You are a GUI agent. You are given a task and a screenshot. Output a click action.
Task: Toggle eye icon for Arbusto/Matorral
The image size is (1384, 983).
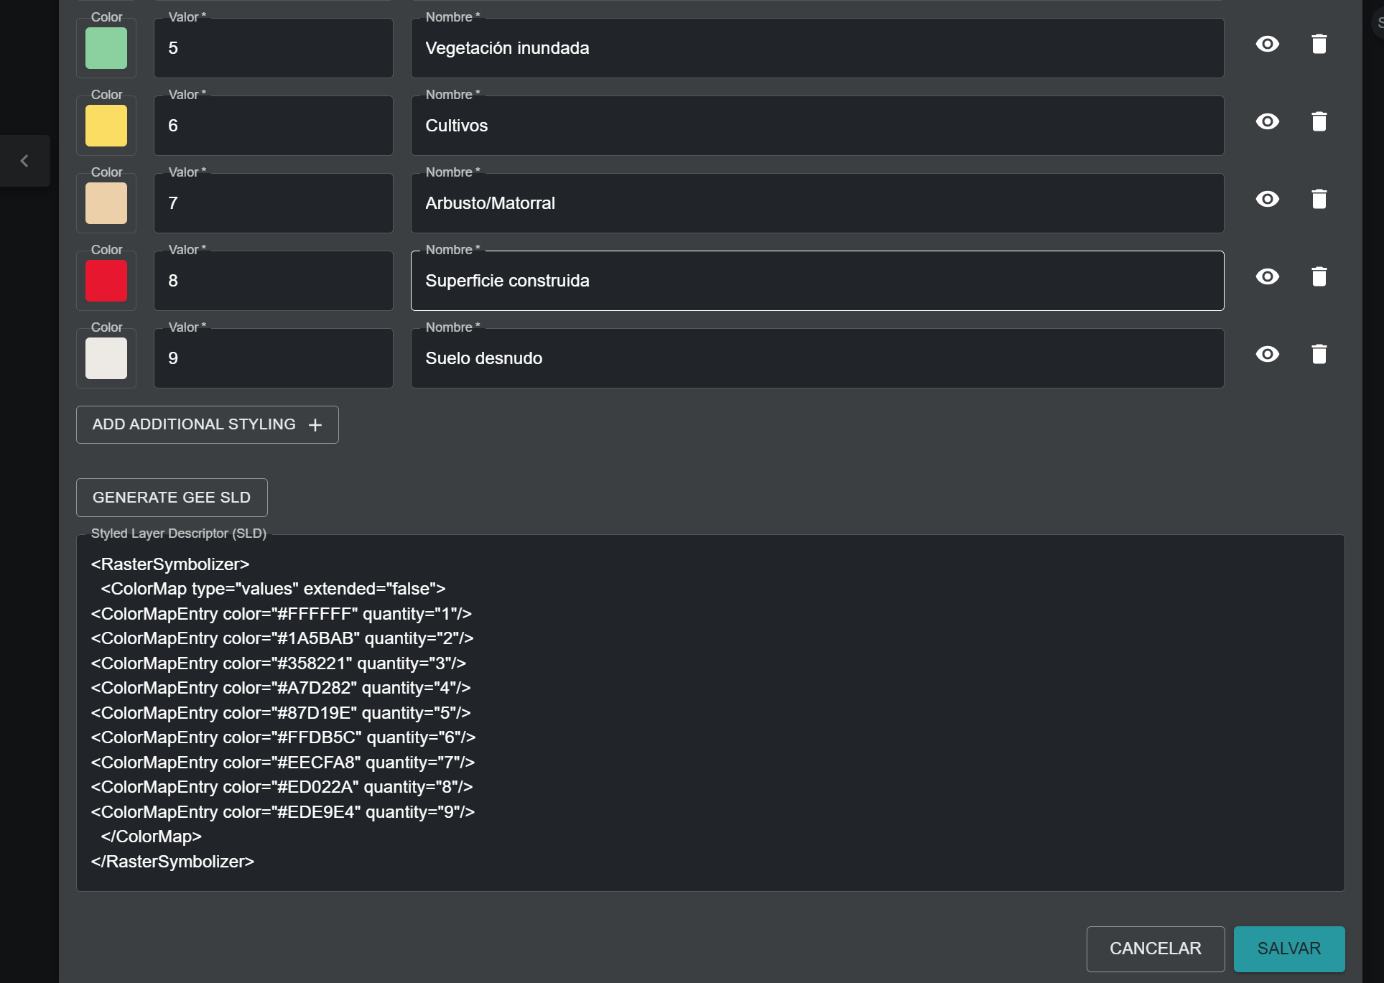point(1267,200)
